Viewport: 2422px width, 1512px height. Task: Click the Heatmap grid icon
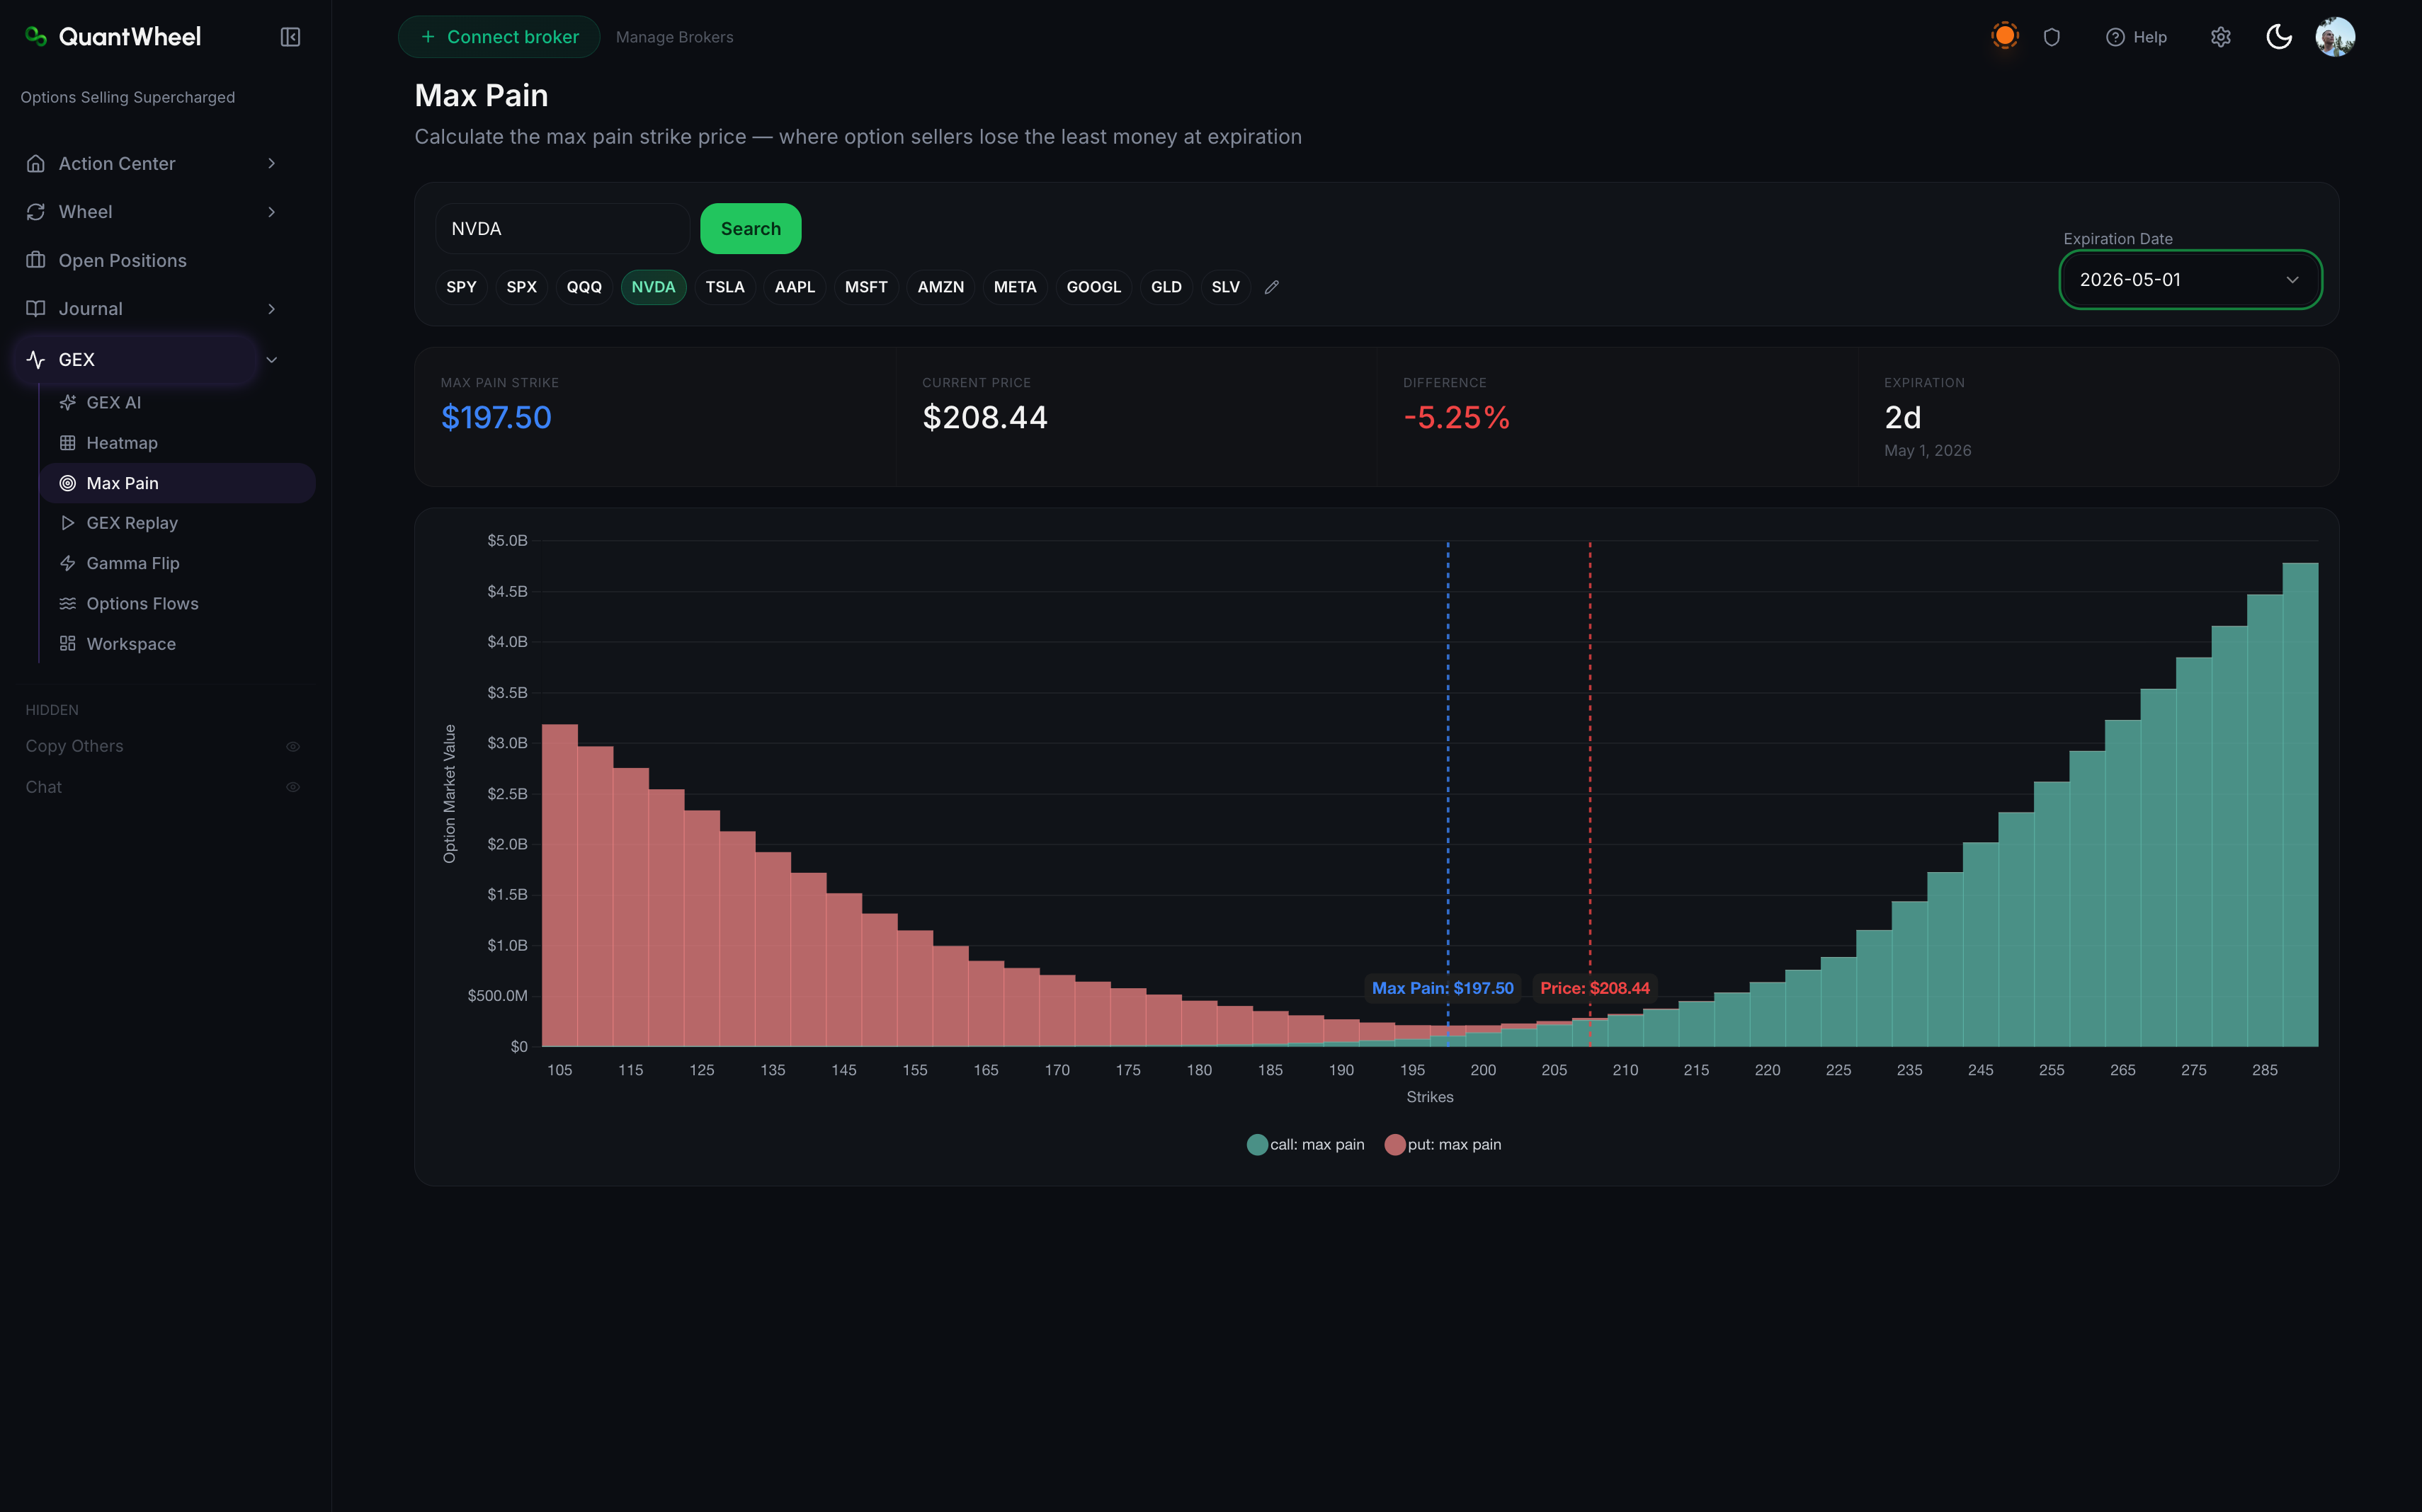click(x=67, y=443)
